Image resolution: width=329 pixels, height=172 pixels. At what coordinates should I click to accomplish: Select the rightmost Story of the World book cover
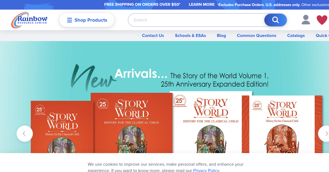pos(286,124)
